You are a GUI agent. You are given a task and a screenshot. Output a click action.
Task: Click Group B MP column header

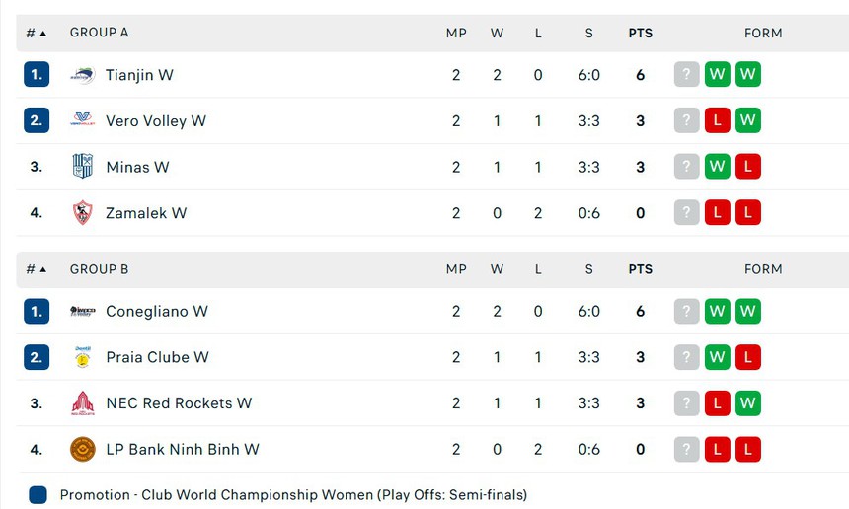point(456,269)
